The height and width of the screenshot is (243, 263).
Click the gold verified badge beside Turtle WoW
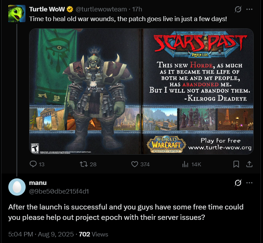pos(70,9)
